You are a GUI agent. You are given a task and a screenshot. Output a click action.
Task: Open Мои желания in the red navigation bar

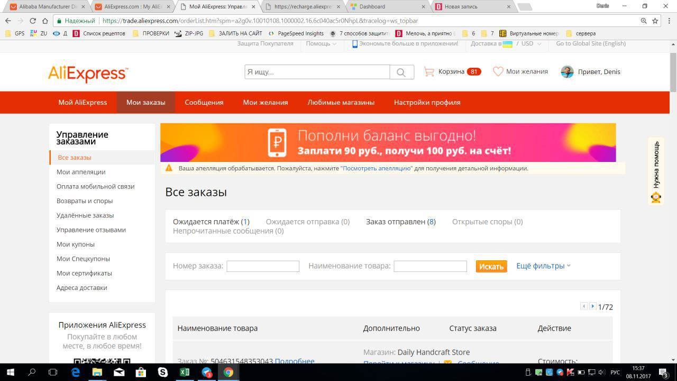tap(266, 102)
